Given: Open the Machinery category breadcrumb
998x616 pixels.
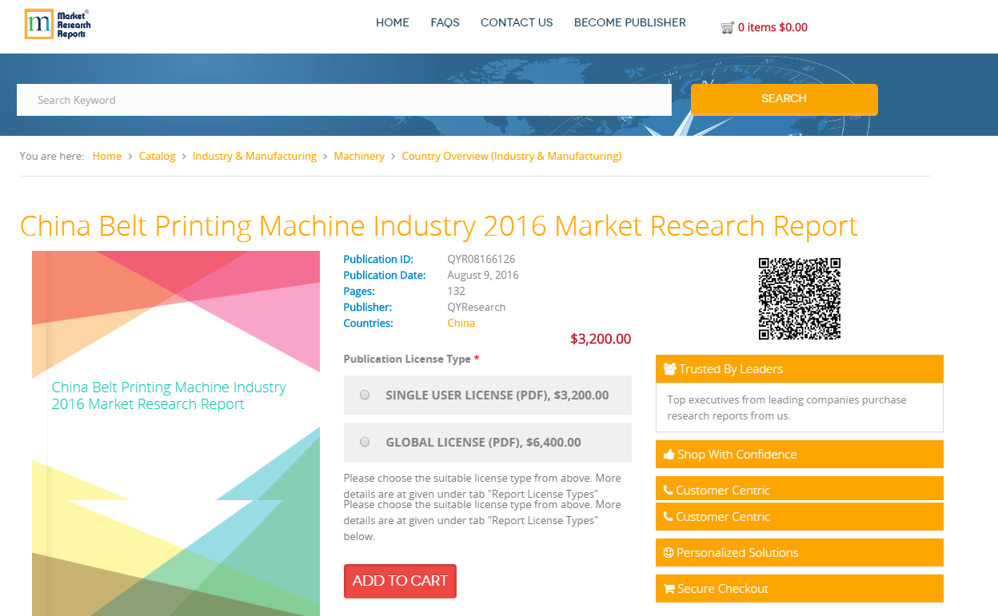Looking at the screenshot, I should 359,156.
